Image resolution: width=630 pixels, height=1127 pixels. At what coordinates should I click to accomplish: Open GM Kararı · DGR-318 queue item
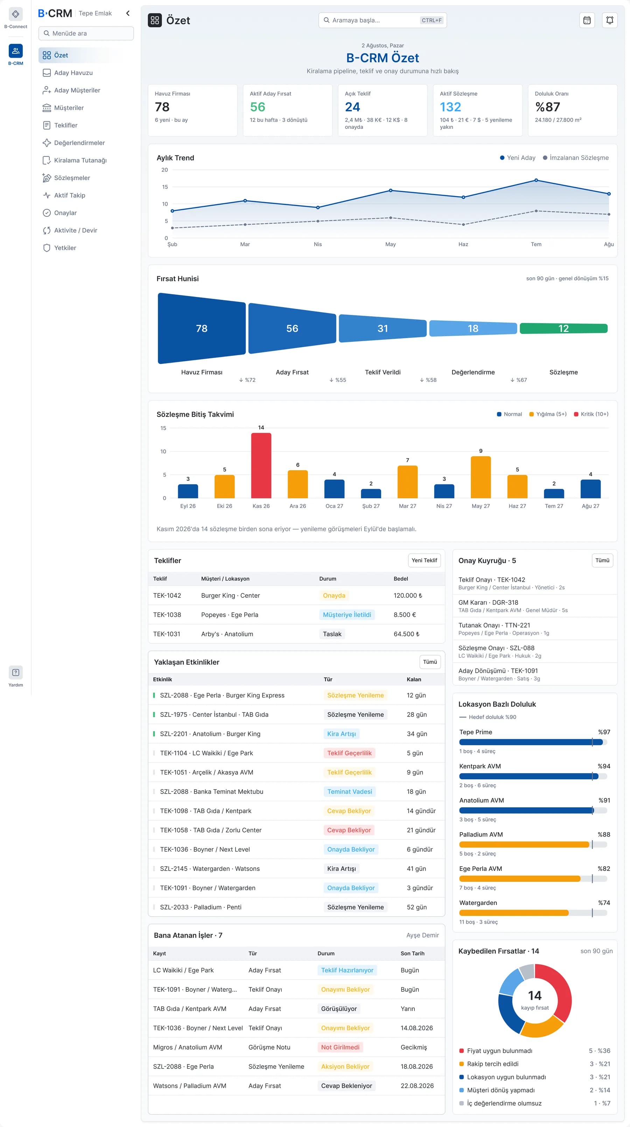tap(535, 606)
